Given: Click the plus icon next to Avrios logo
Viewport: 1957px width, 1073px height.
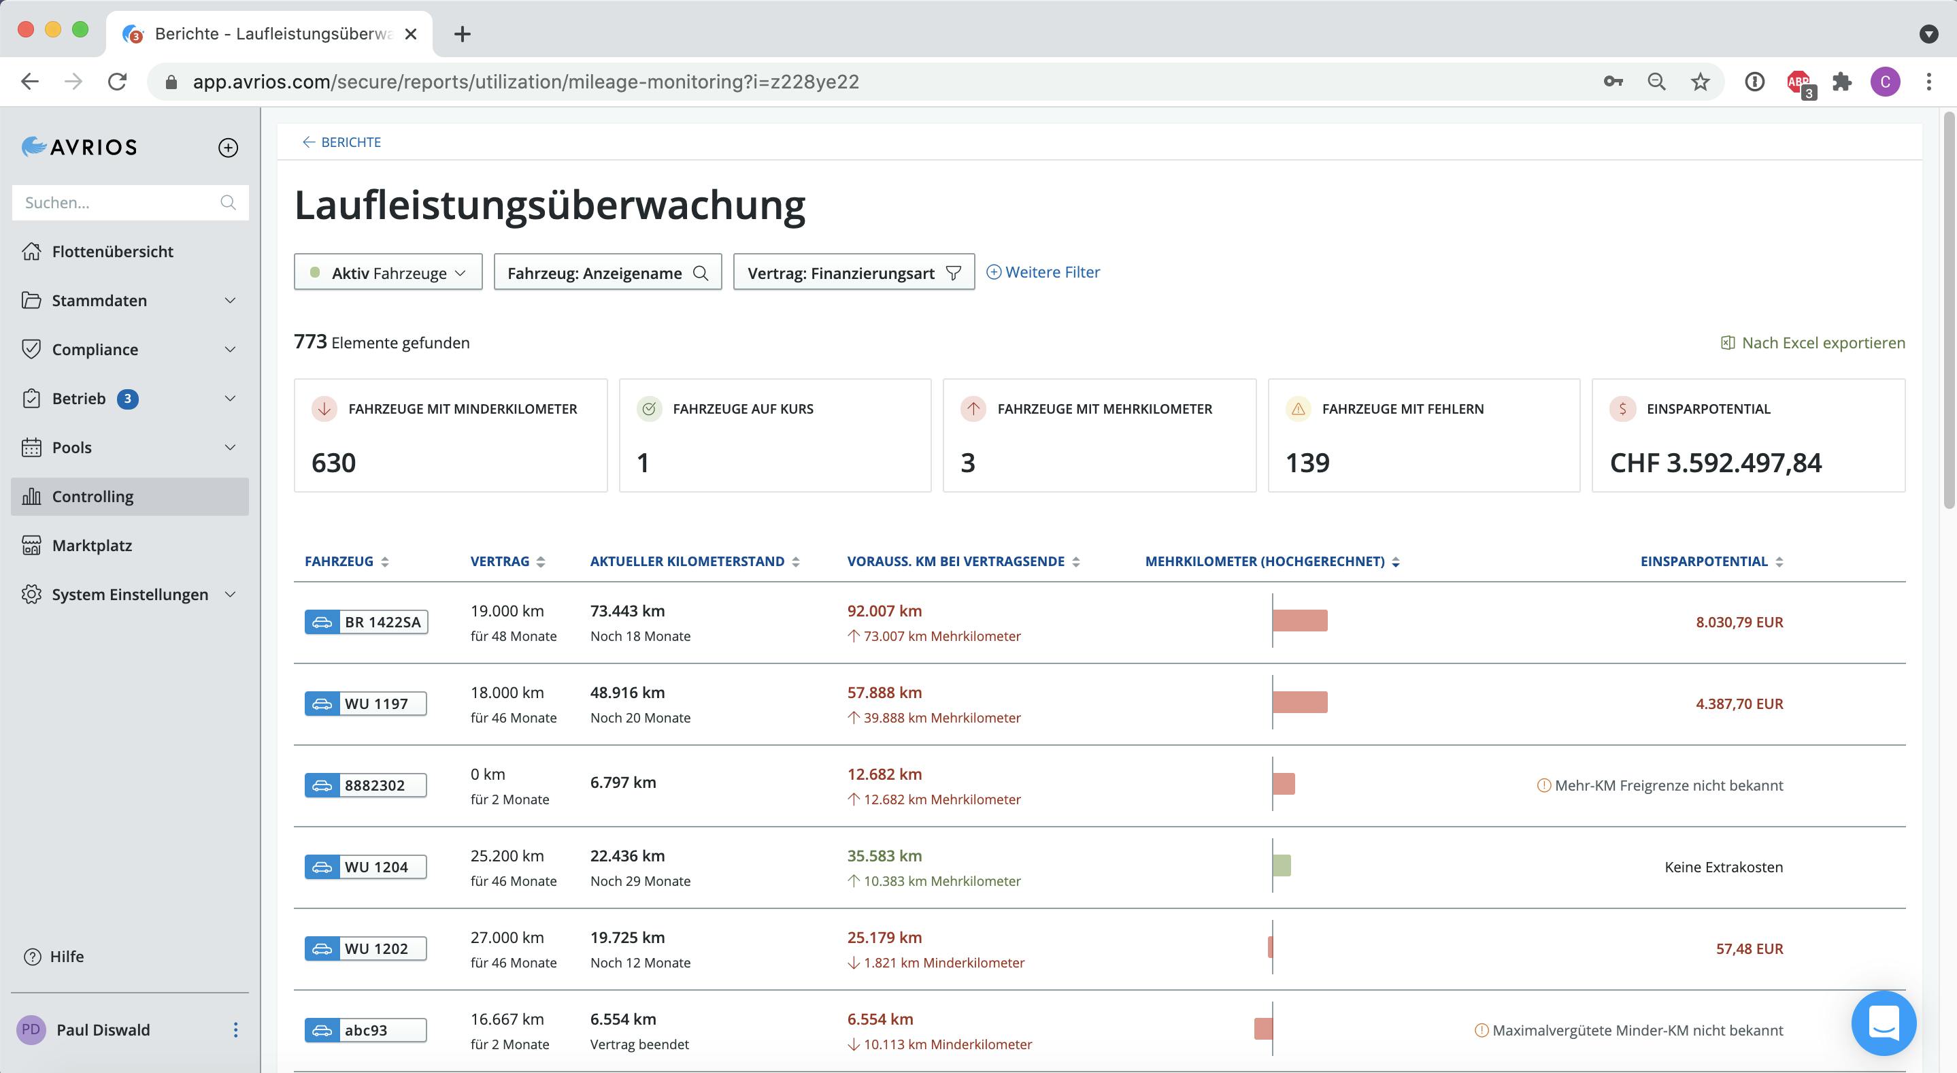Looking at the screenshot, I should (x=228, y=148).
